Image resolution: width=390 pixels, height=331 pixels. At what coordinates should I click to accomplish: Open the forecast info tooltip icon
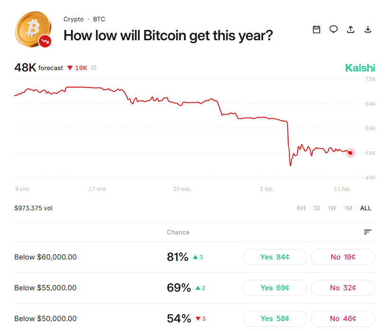pos(93,68)
